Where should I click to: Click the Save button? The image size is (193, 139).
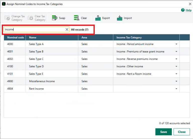point(163,132)
